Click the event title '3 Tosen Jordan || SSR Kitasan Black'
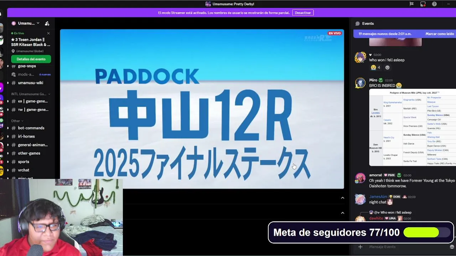This screenshot has height=256, width=456. click(31, 42)
